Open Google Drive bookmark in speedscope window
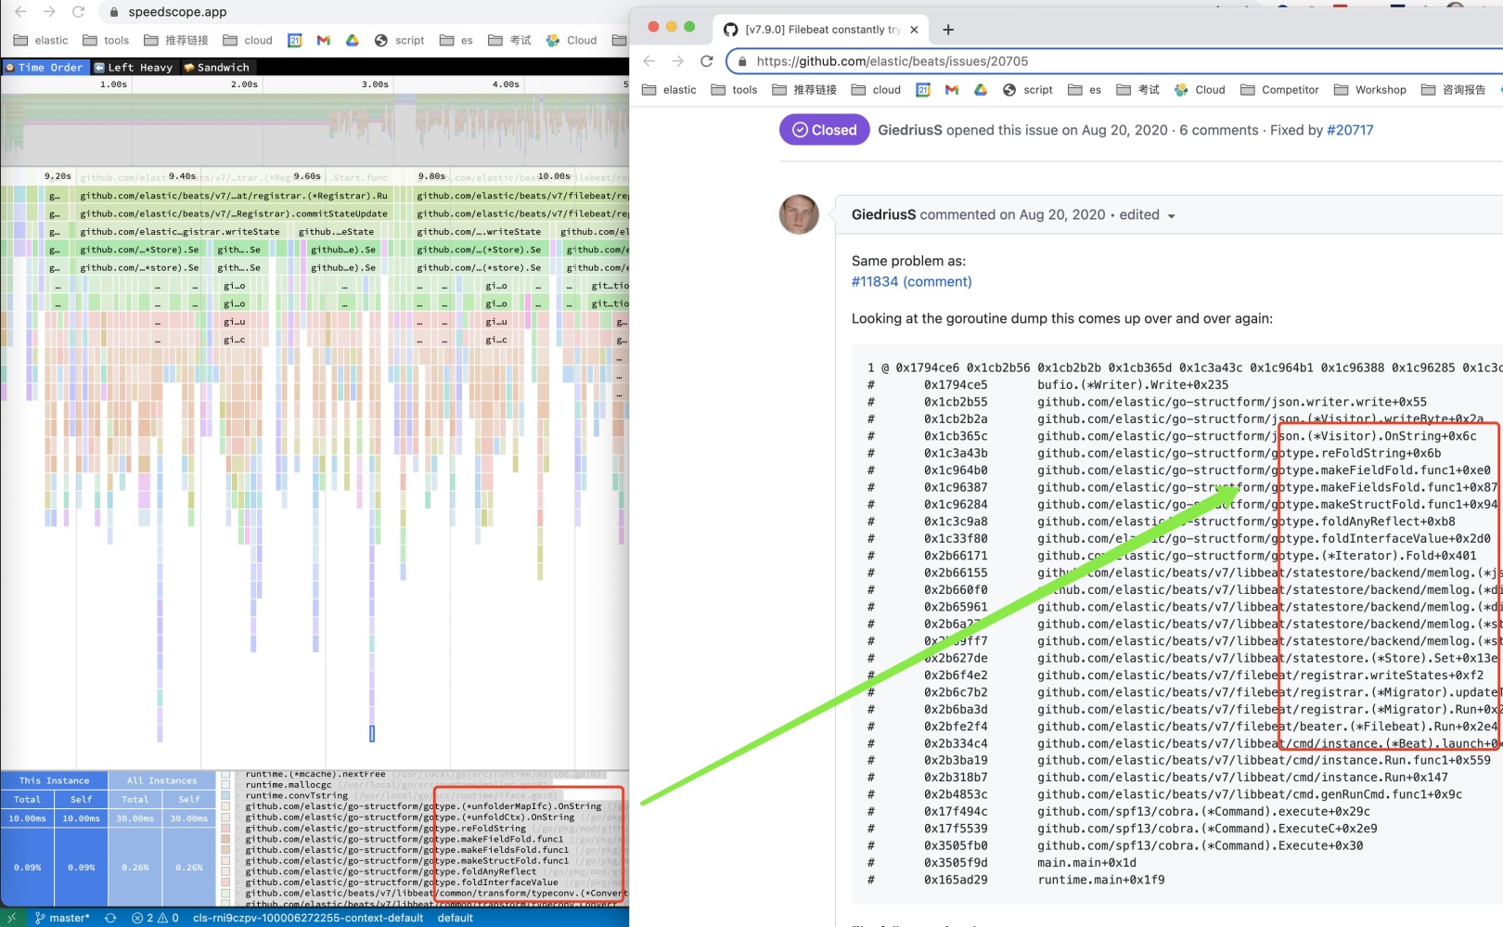This screenshot has height=927, width=1503. tap(353, 40)
